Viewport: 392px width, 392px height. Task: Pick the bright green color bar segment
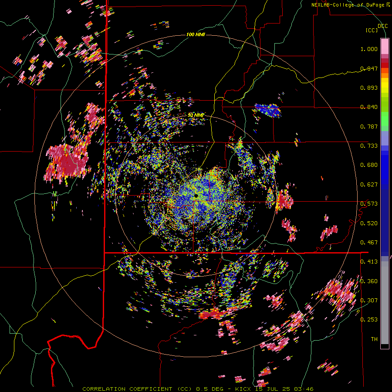[x=385, y=119]
